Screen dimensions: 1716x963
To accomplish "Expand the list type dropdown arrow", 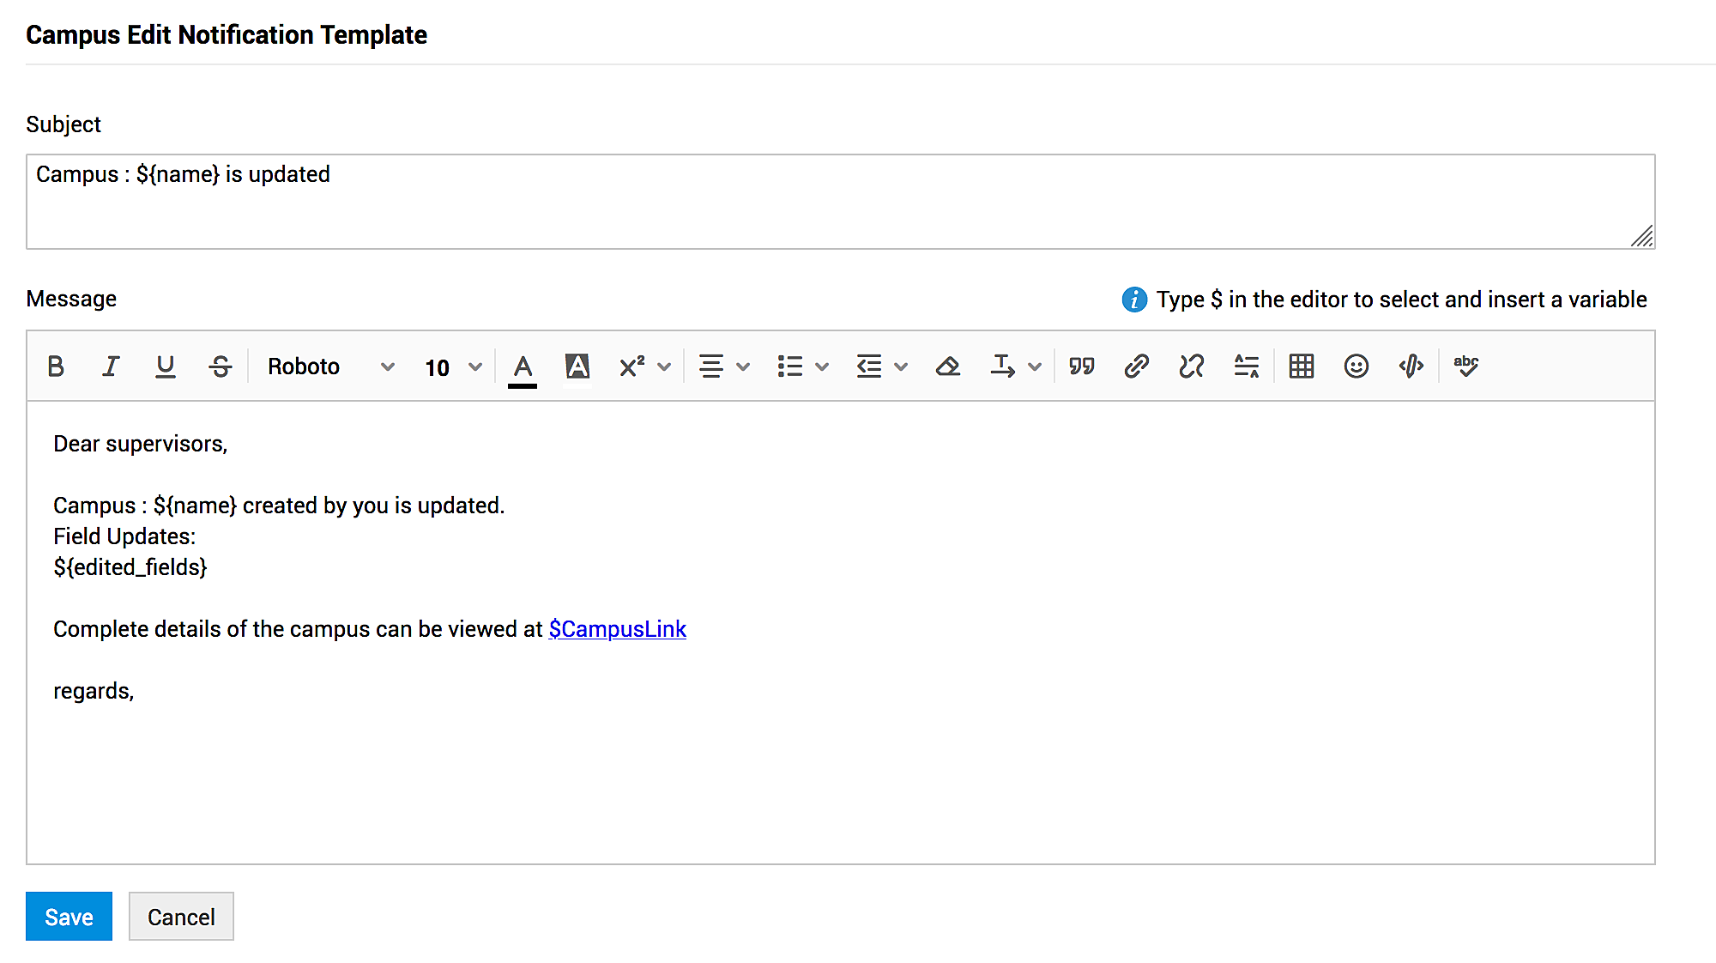I will pos(822,366).
